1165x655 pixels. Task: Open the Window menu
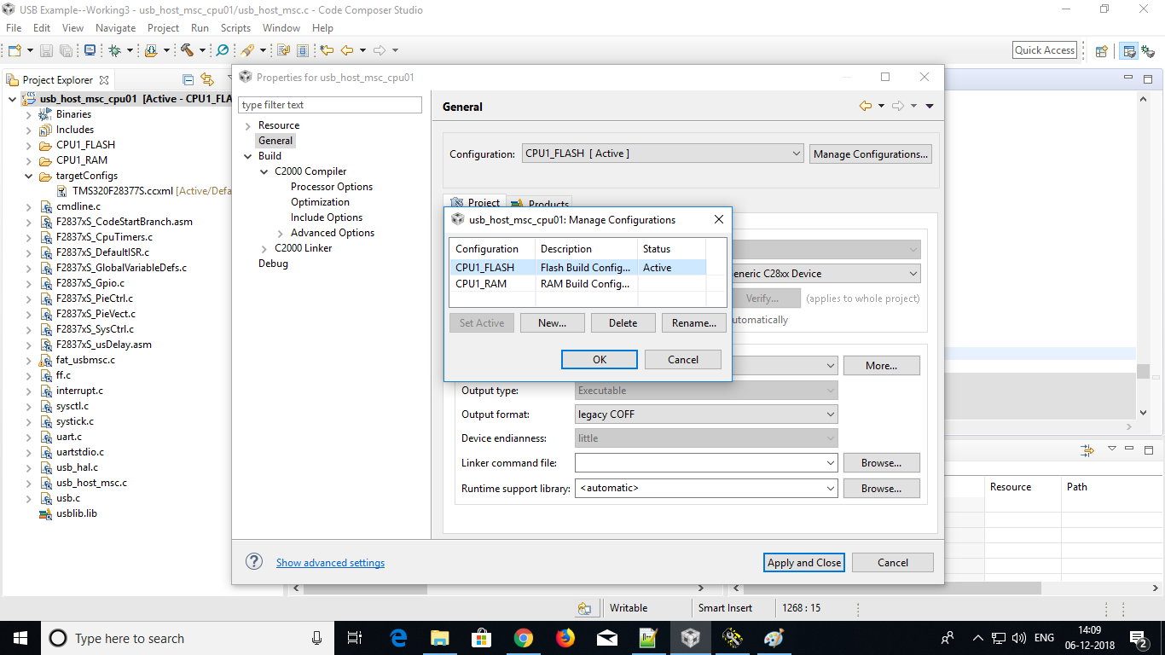[x=281, y=28]
